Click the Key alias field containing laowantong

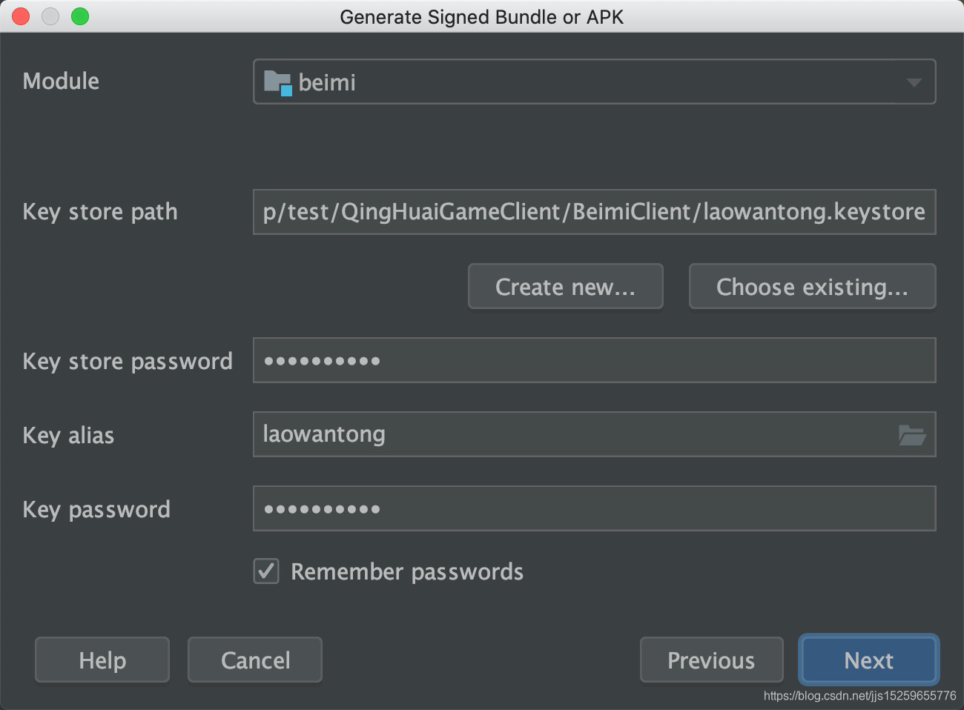594,434
